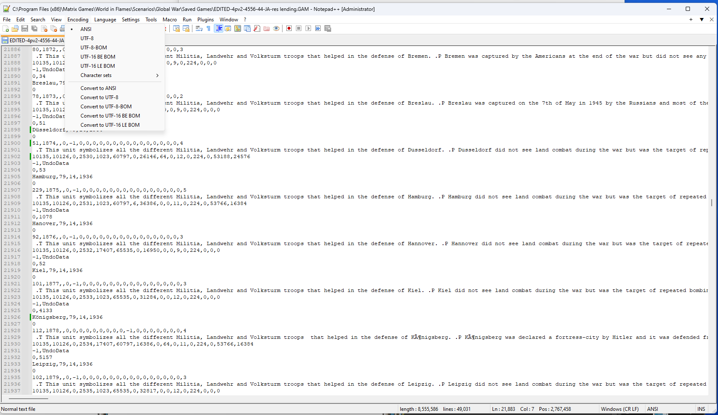
Task: Click the New file toolbar icon
Action: 5,28
